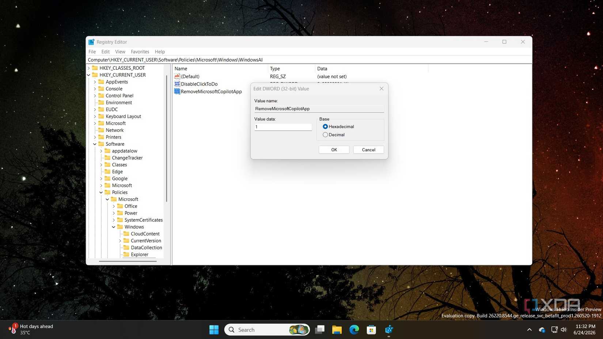The width and height of the screenshot is (603, 339).
Task: Select the CloudContent folder icon
Action: [126, 234]
